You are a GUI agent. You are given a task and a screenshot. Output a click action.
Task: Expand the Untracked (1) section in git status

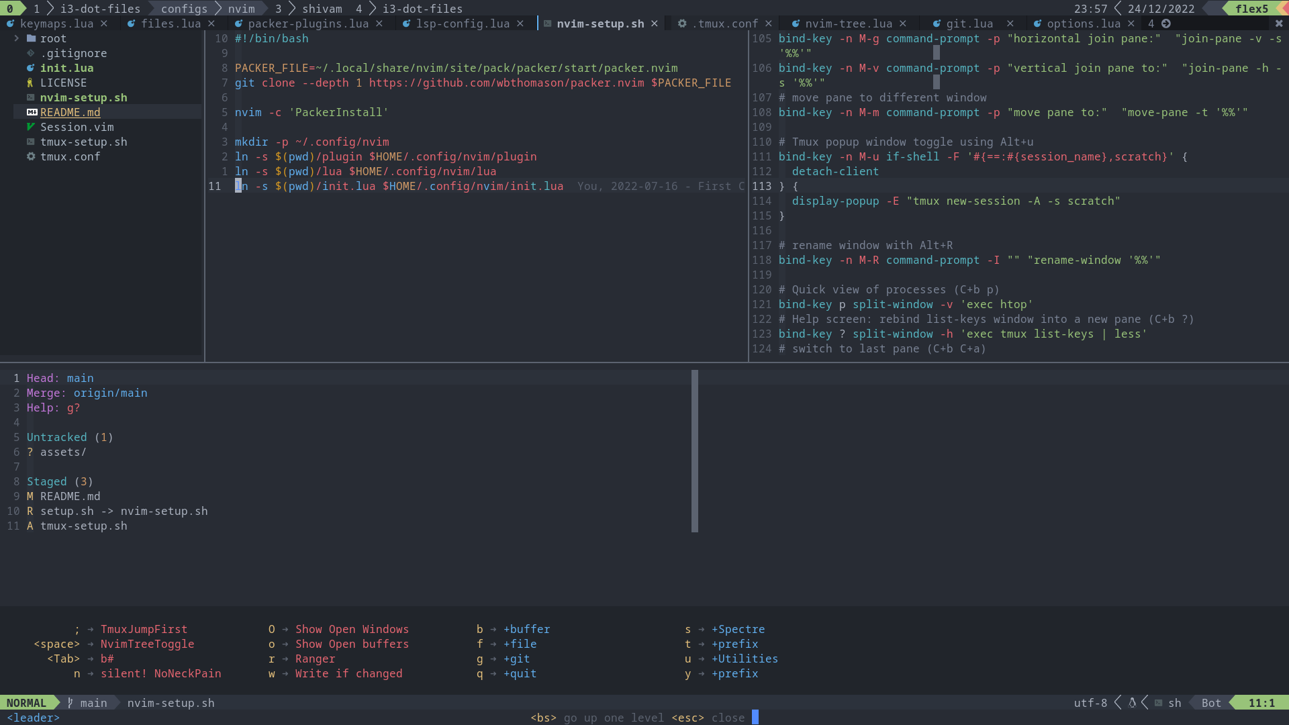56,437
